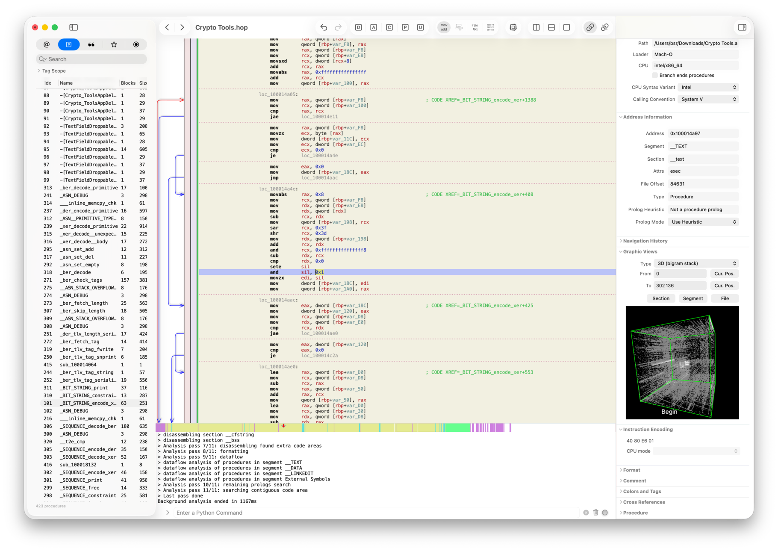Open the CPU chip icon in toolbar
778x551 pixels.
(513, 27)
